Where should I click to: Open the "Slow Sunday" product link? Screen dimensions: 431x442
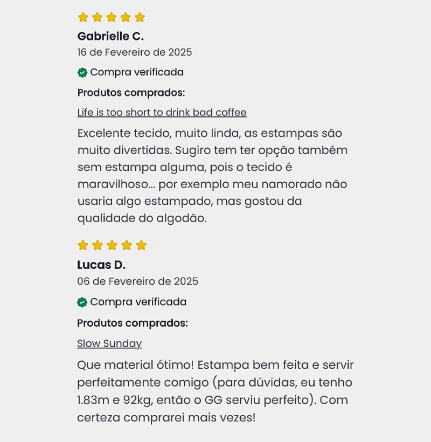click(109, 343)
